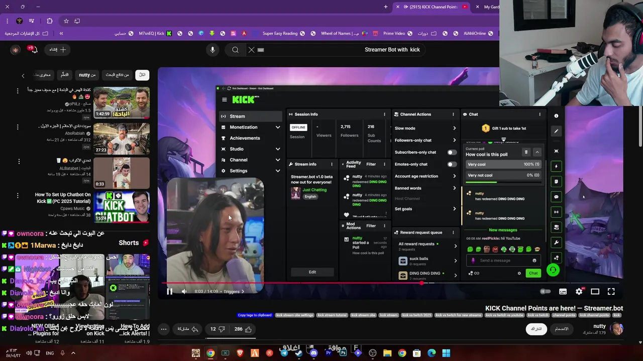643x361 pixels.
Task: Clear the YouTube search query with X
Action: (252, 50)
